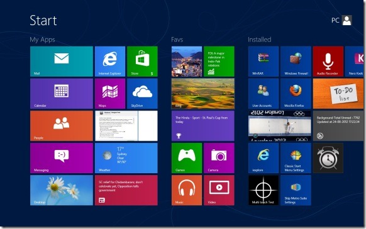Click the My Apps group heading
Image resolution: width=366 pixels, height=229 pixels.
click(x=42, y=40)
